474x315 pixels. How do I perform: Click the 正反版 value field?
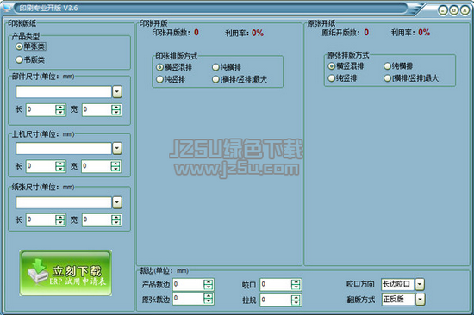point(398,300)
